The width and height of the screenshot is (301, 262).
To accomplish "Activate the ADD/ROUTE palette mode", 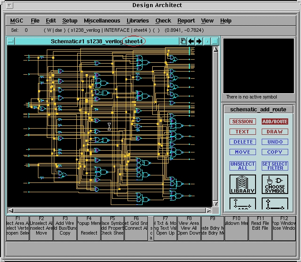I will pyautogui.click(x=275, y=122).
